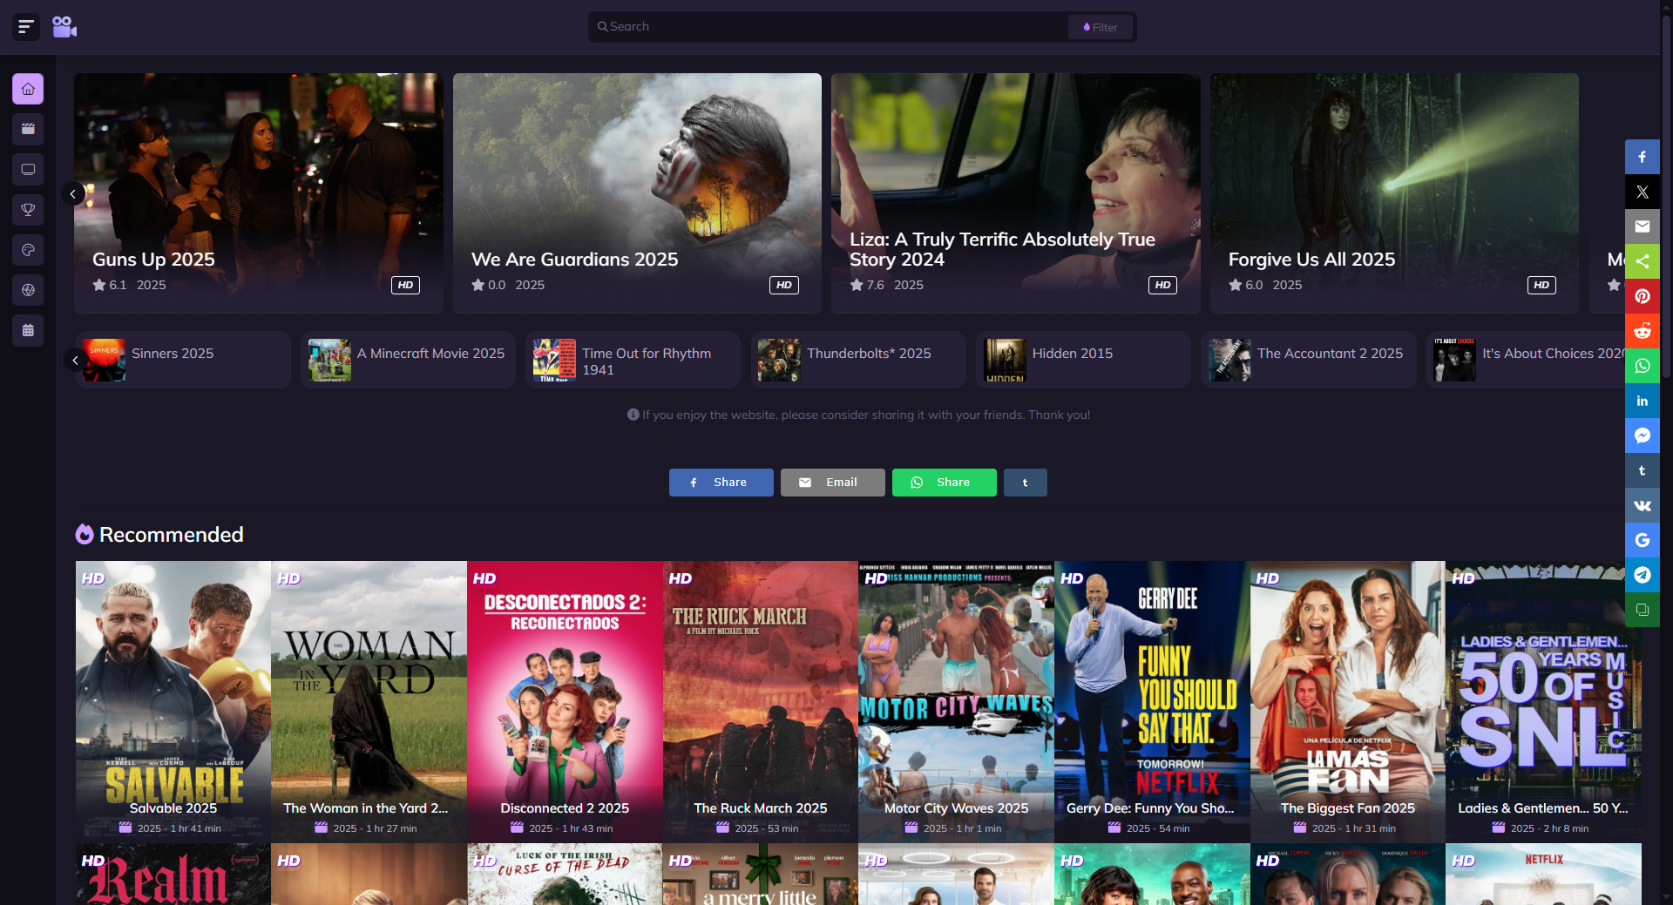Open the Home section in the sidebar
Image resolution: width=1673 pixels, height=905 pixels.
click(x=28, y=89)
